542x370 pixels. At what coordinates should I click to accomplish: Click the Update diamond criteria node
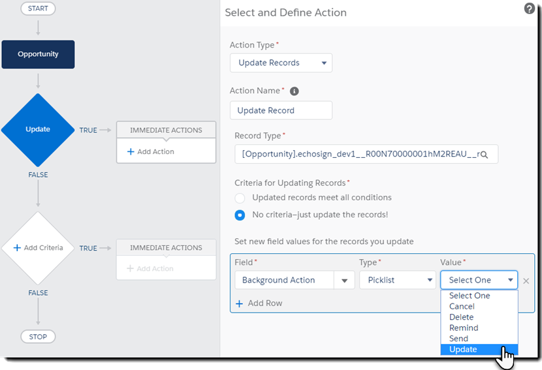click(x=38, y=129)
